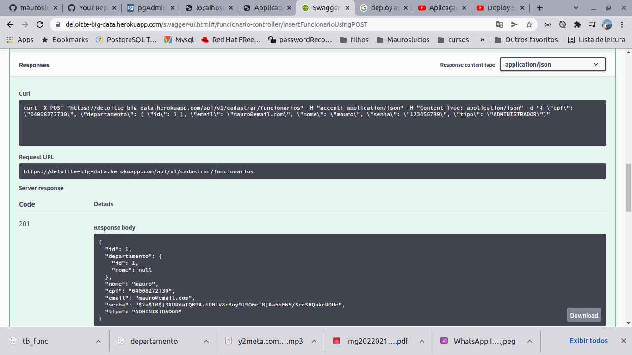This screenshot has width=632, height=355.
Task: Open the departamento downloaded file
Action: (x=154, y=341)
